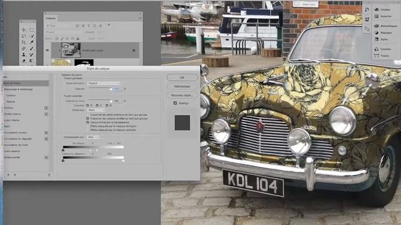Image resolution: width=401 pixels, height=225 pixels.
Task: Filter layers by adjustment layers icon
Action: 83,26
